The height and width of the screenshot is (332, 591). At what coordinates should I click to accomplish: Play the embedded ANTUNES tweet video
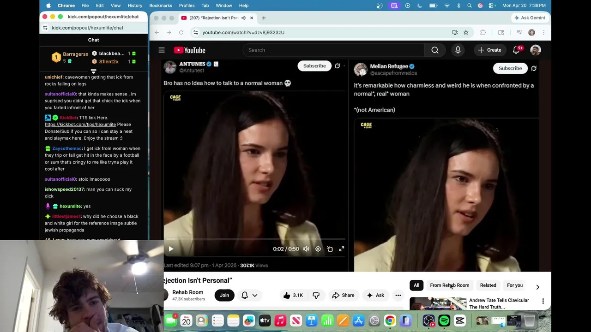[x=171, y=249]
